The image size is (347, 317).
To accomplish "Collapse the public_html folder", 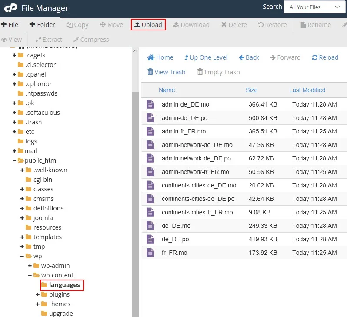I will coord(14,160).
